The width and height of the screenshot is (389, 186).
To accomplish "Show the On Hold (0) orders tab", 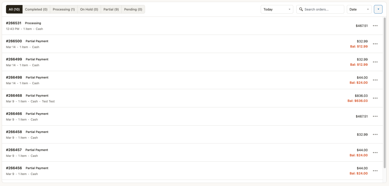I will pos(89,9).
